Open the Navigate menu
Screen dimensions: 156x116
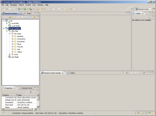13,5
